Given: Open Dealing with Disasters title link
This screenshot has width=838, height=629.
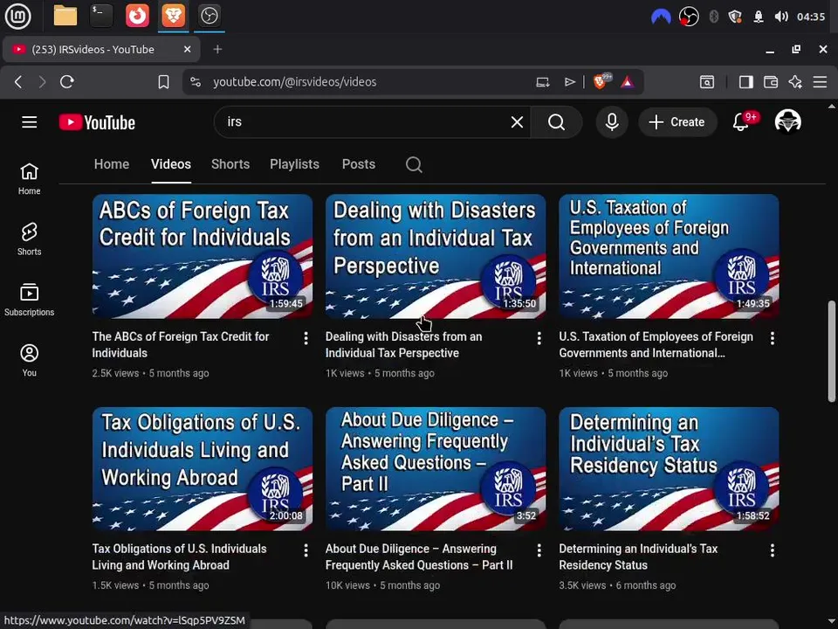Looking at the screenshot, I should point(403,345).
